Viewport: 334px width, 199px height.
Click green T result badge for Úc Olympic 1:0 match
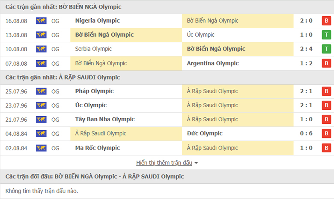(326, 35)
